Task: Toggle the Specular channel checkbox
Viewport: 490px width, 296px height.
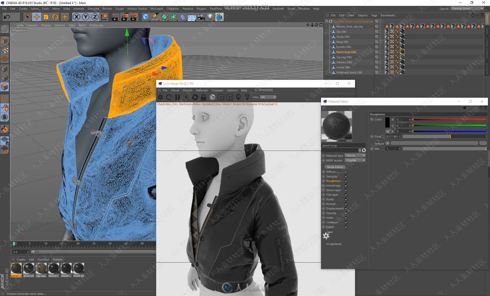Action: (x=346, y=176)
